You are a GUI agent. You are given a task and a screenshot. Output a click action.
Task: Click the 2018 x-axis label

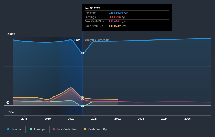[24, 119]
